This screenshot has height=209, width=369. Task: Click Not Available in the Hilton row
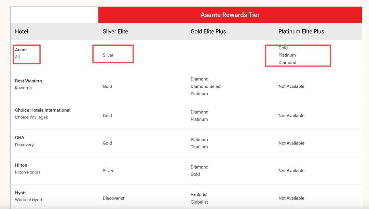291,171
